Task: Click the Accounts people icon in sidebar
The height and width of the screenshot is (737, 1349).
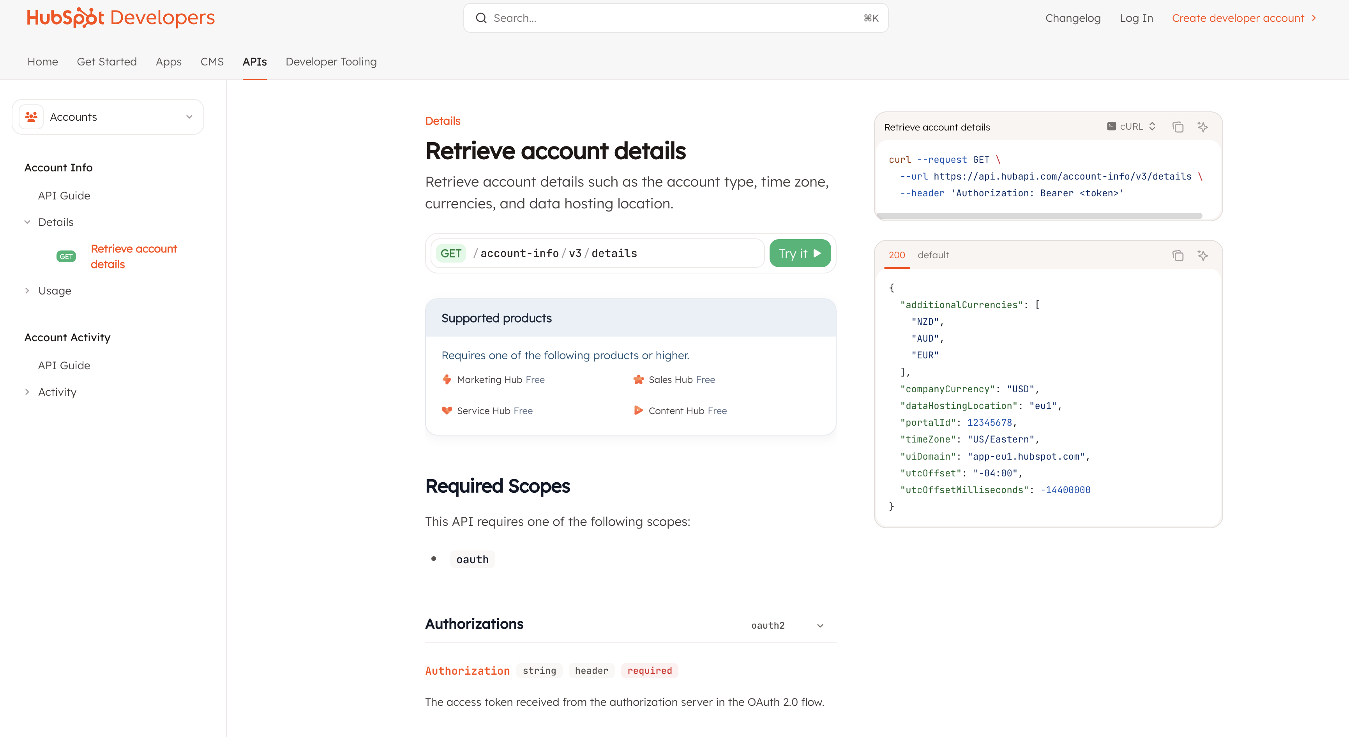Action: tap(32, 117)
